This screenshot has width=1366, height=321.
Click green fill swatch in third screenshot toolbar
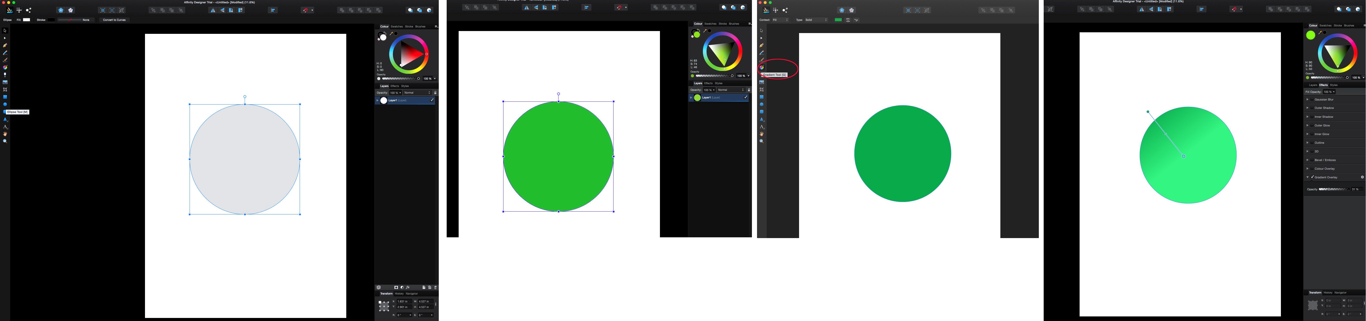click(x=838, y=20)
